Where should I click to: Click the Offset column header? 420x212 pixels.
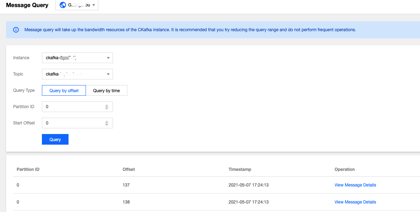(x=129, y=169)
